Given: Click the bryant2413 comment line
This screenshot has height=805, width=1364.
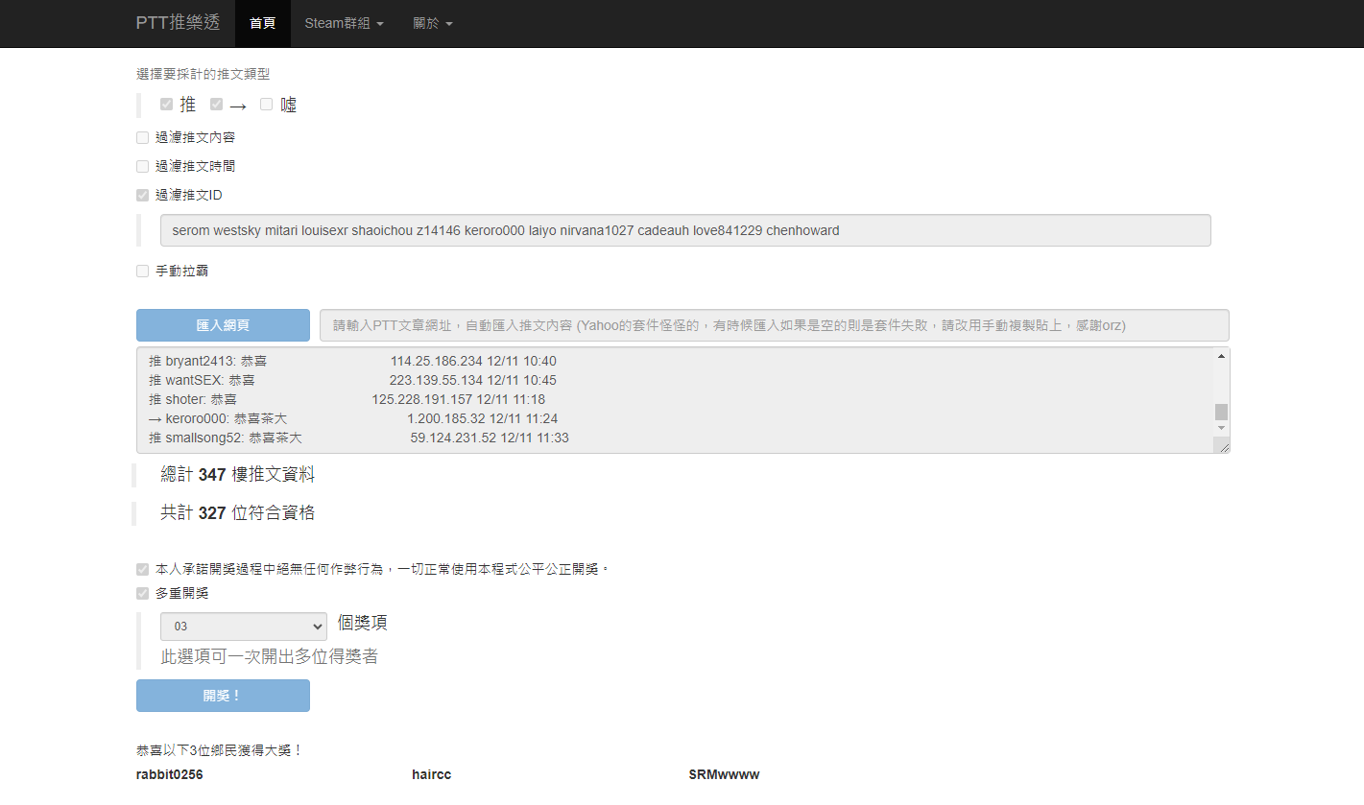Looking at the screenshot, I should tap(352, 362).
